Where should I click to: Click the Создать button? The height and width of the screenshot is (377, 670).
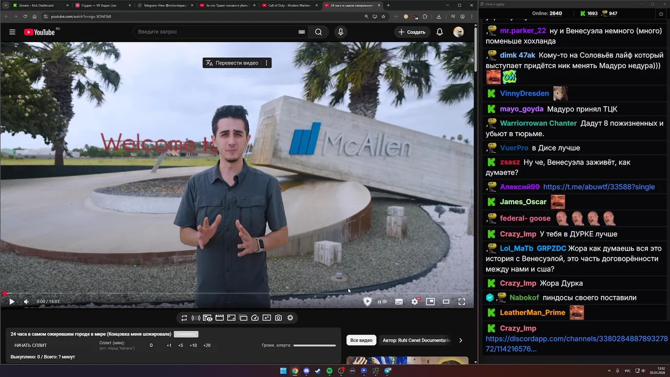tap(412, 32)
